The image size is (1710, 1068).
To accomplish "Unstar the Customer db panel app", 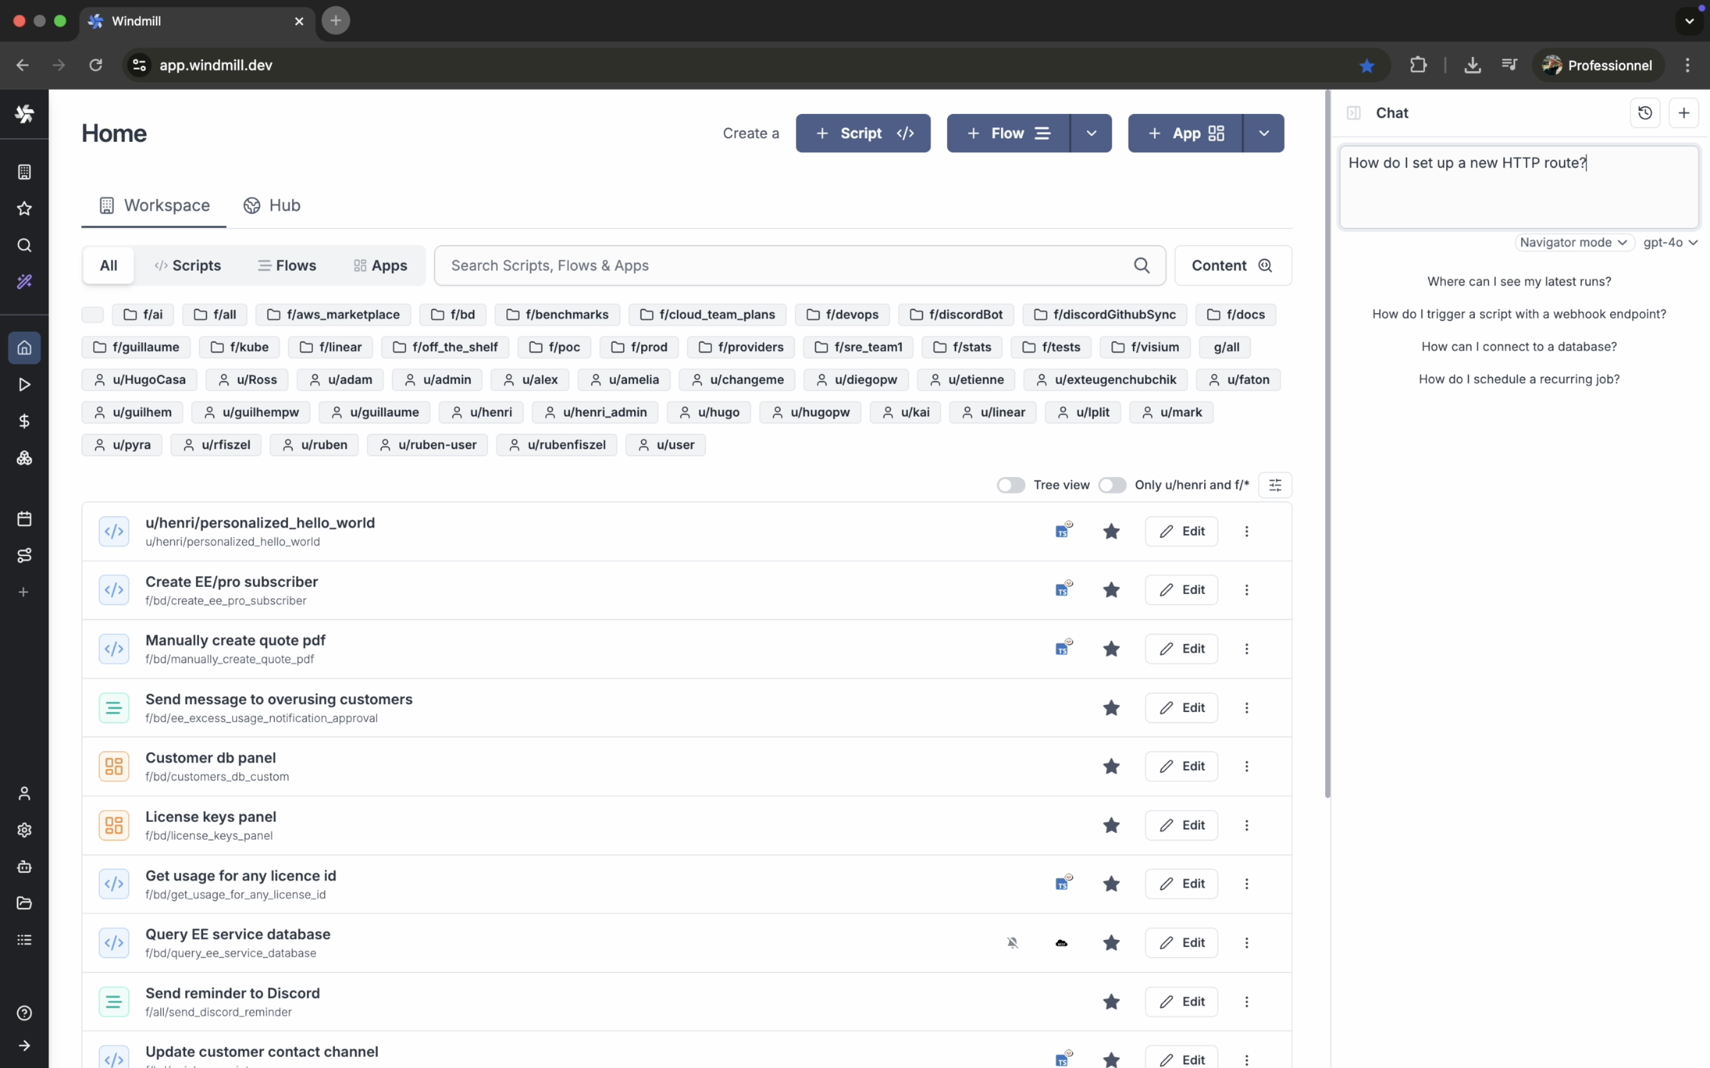I will pyautogui.click(x=1111, y=766).
